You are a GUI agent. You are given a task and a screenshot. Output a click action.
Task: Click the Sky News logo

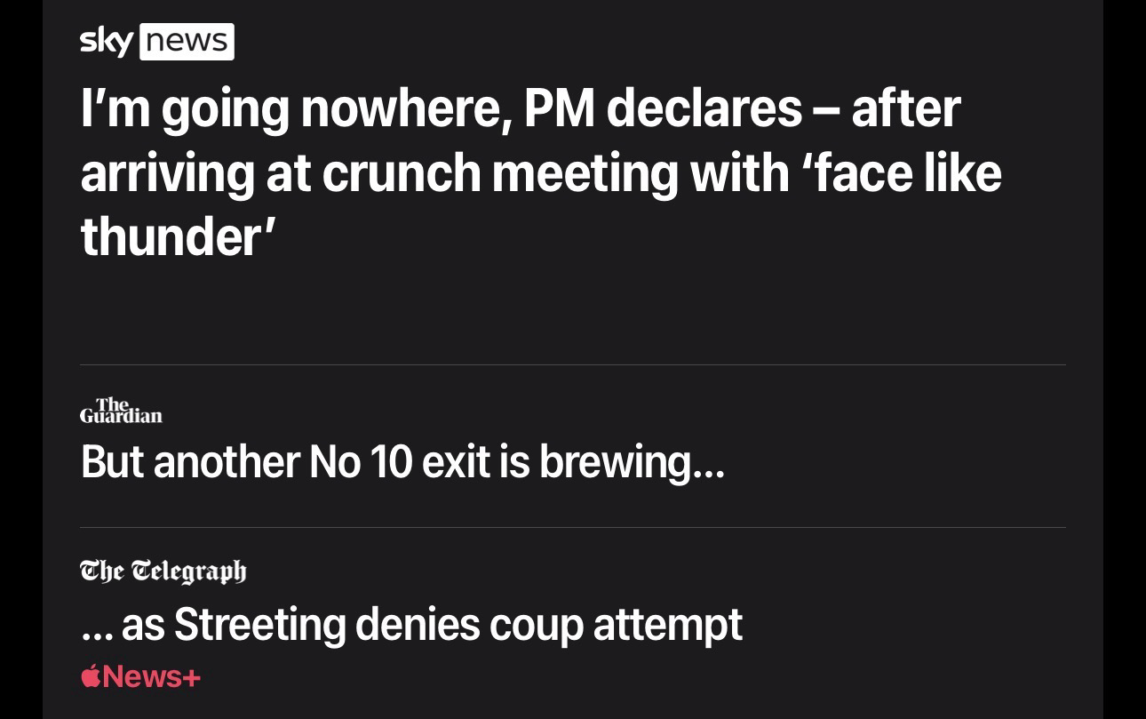point(156,42)
